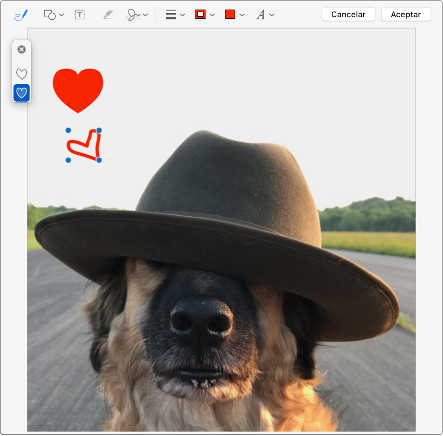The width and height of the screenshot is (443, 436).
Task: Open the Shapes tool
Action: click(x=51, y=14)
